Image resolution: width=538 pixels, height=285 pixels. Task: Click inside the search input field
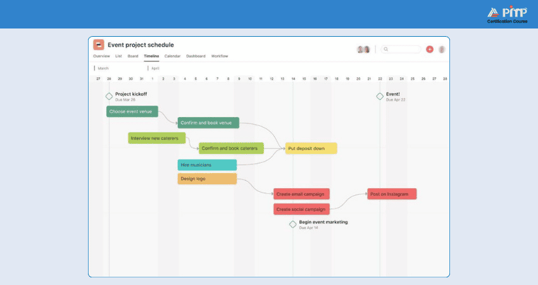pos(401,49)
